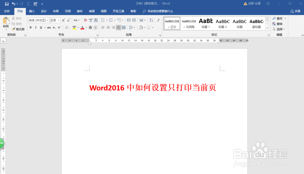This screenshot has height=174, width=304.
Task: Apply the Heading 1 style
Action: click(x=206, y=23)
